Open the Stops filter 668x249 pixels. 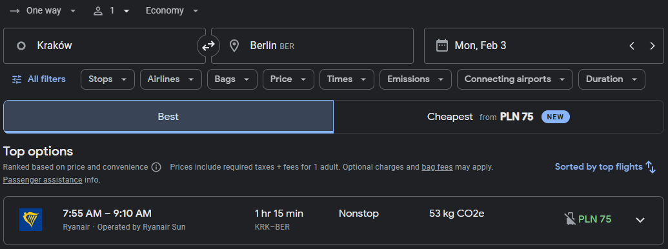tap(107, 79)
